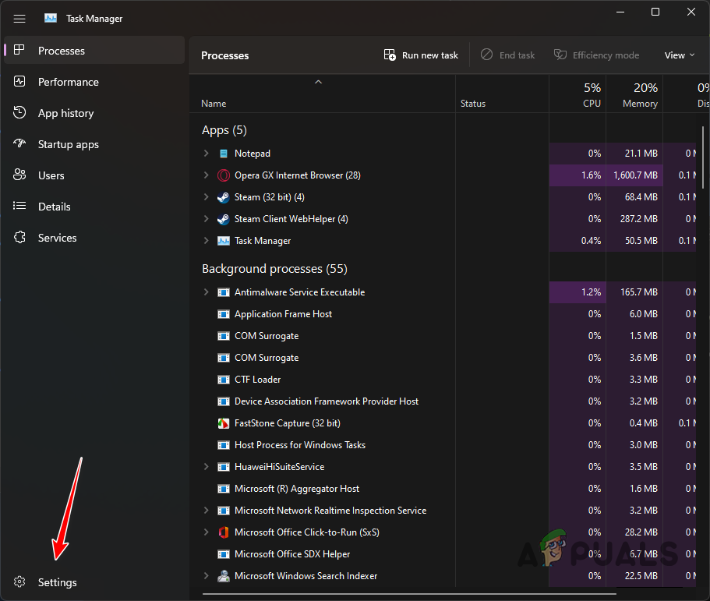The width and height of the screenshot is (710, 601).
Task: Click the Status column header
Action: pos(473,103)
